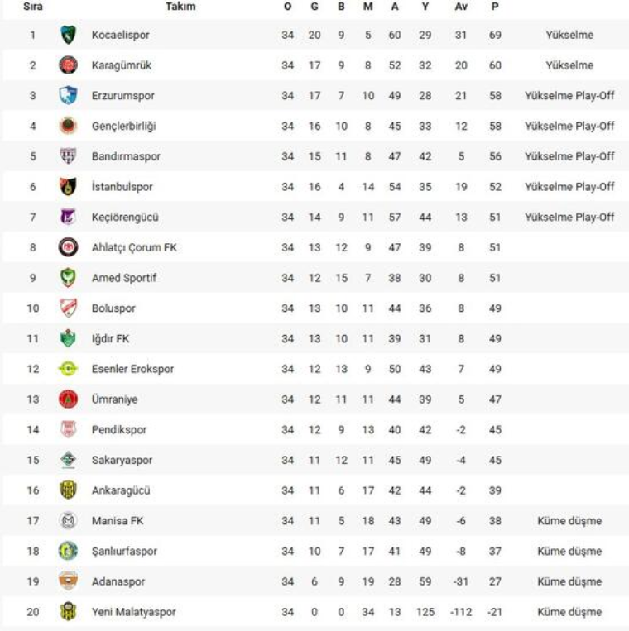629x631 pixels.
Task: Click the Amed Sportif club crest
Action: pyautogui.click(x=68, y=278)
